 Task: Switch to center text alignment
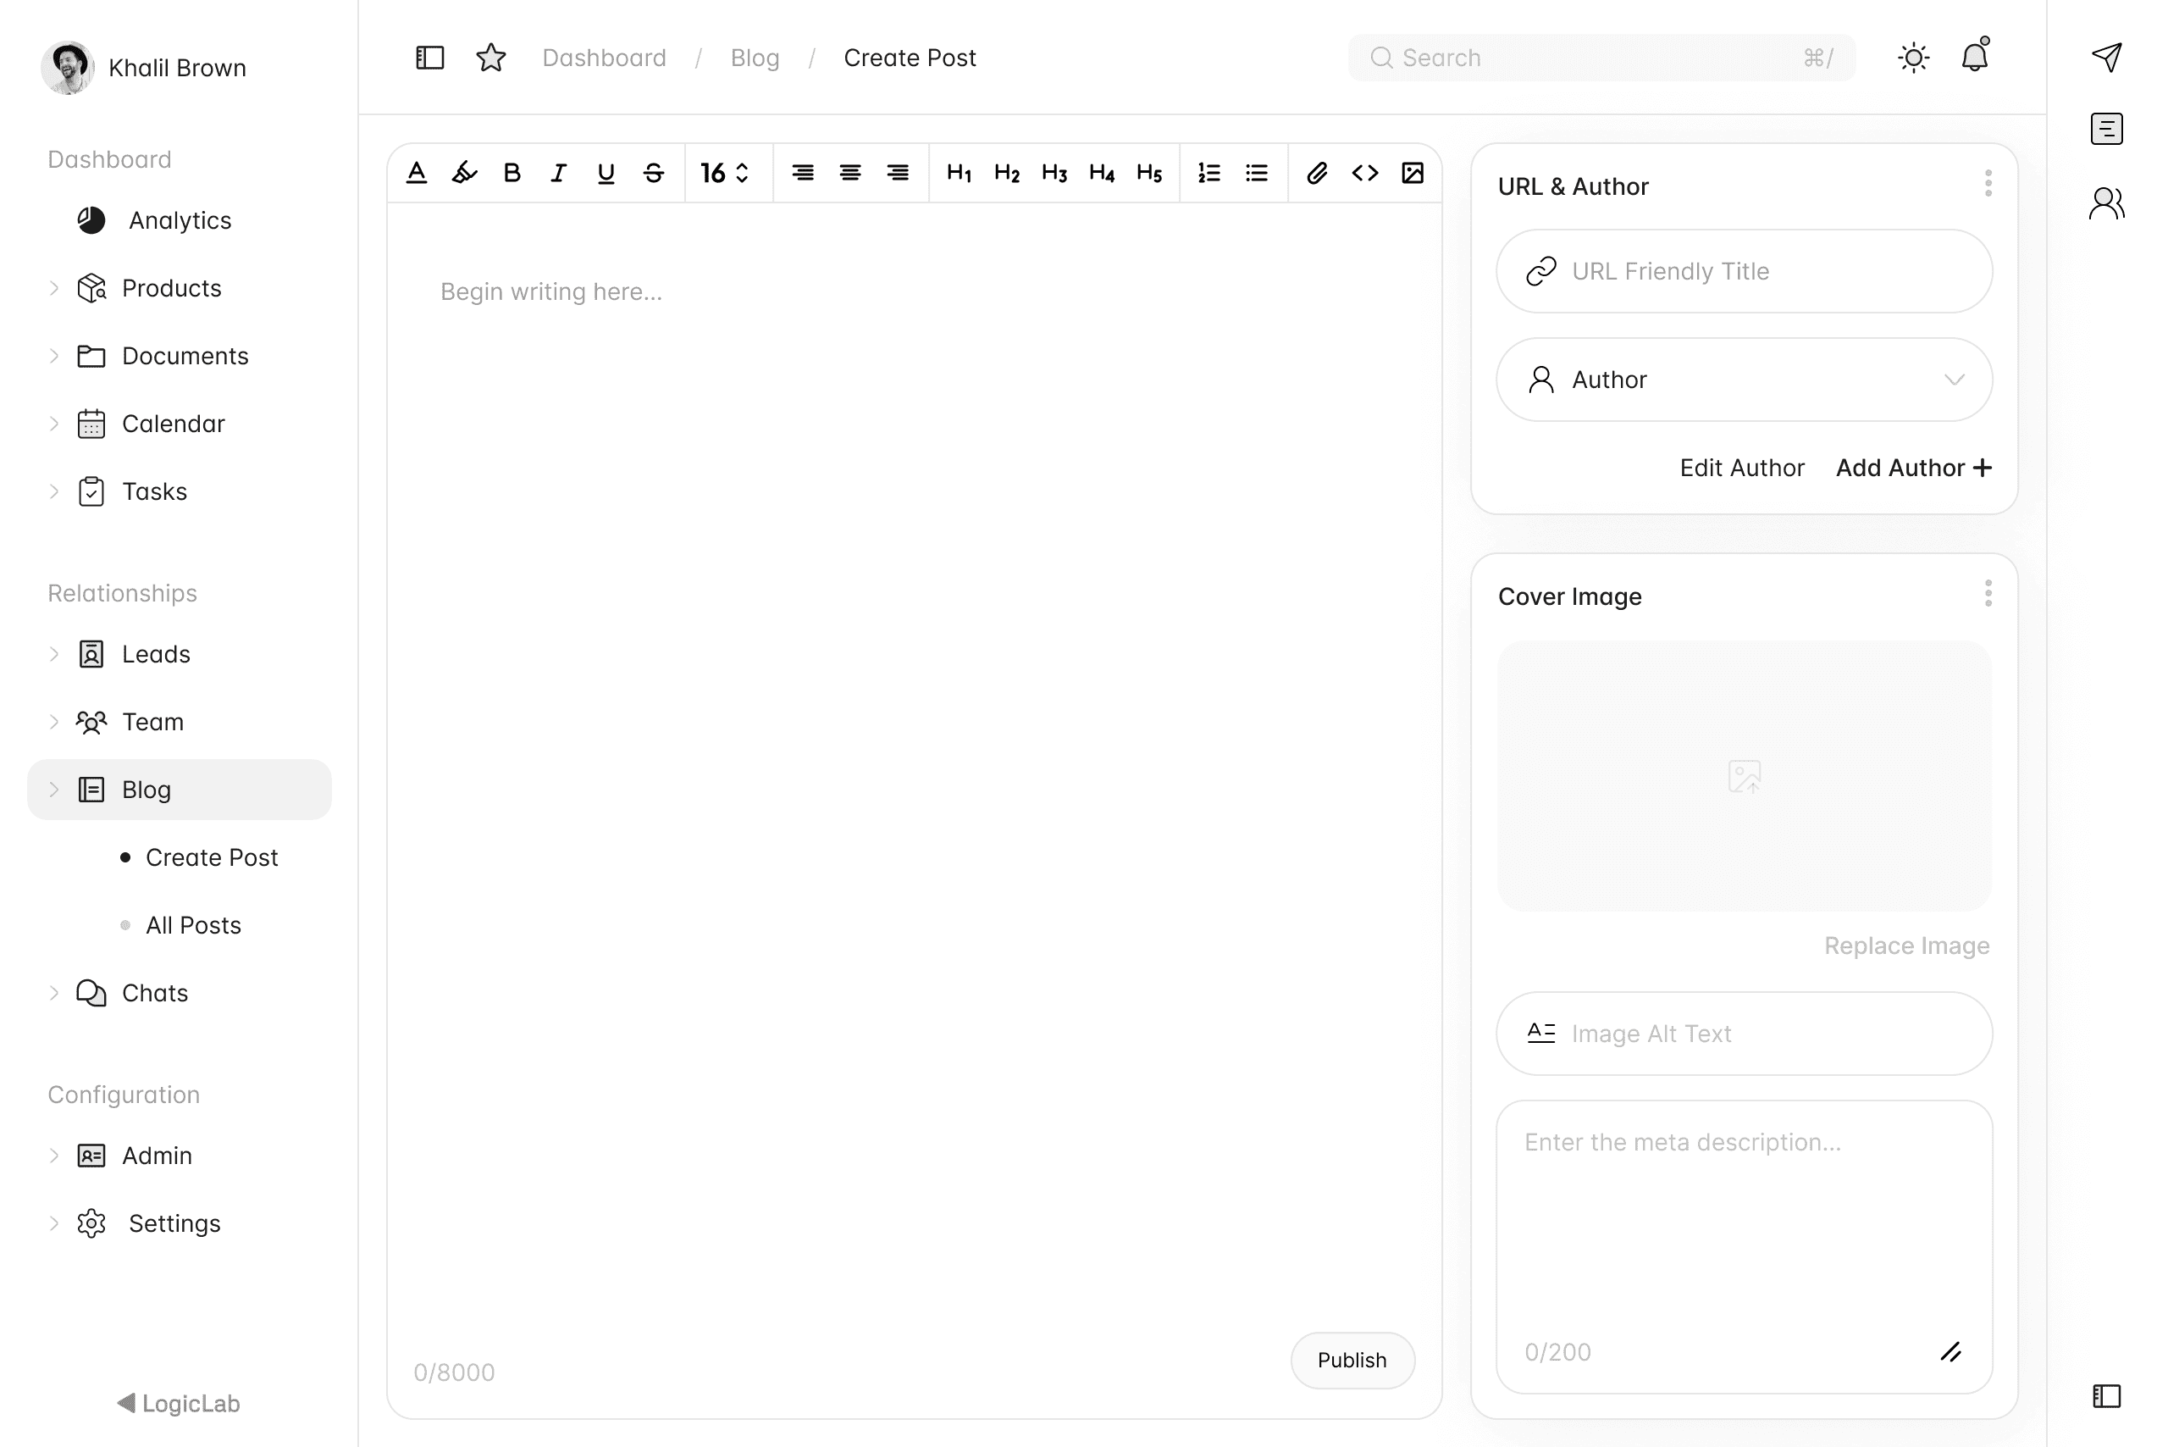850,173
